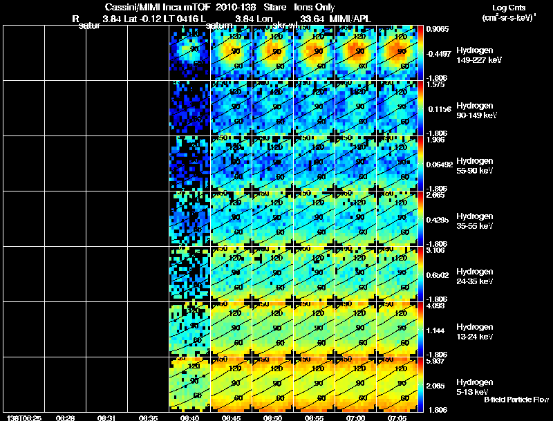Select the 0.4295 scale value
Image resolution: width=553 pixels, height=421 pixels.
(438, 220)
